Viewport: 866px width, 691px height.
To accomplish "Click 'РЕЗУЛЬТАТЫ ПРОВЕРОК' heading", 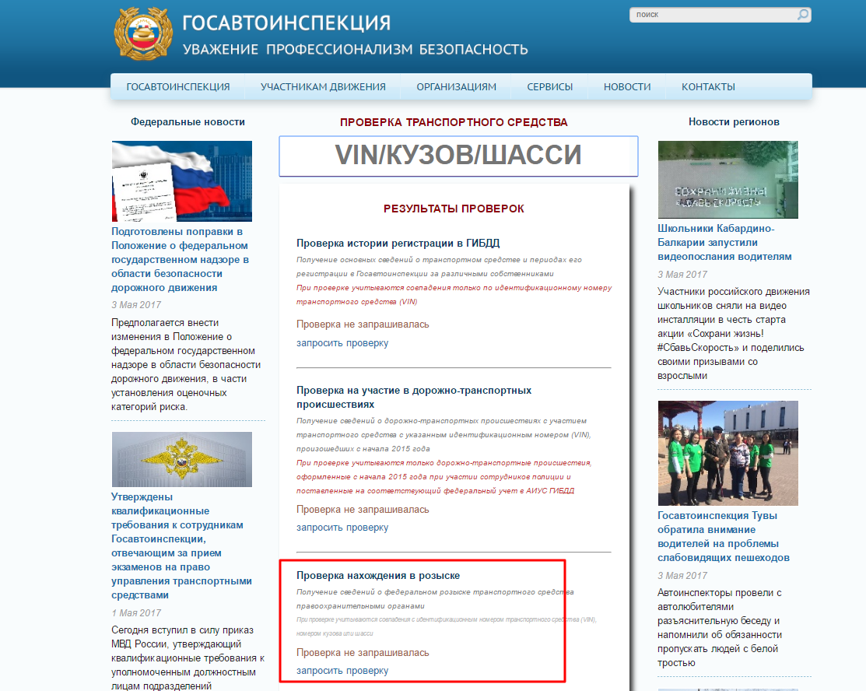I will coord(454,209).
